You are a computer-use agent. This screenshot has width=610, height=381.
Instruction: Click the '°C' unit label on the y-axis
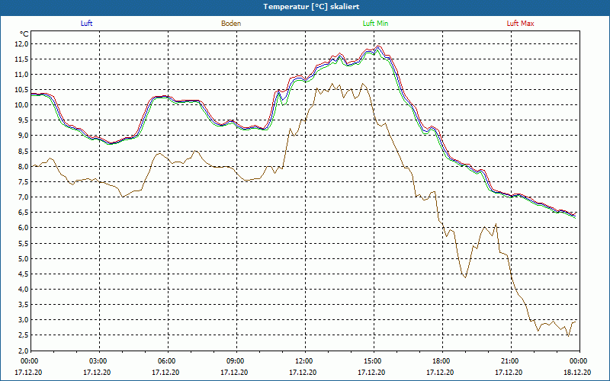(x=24, y=34)
